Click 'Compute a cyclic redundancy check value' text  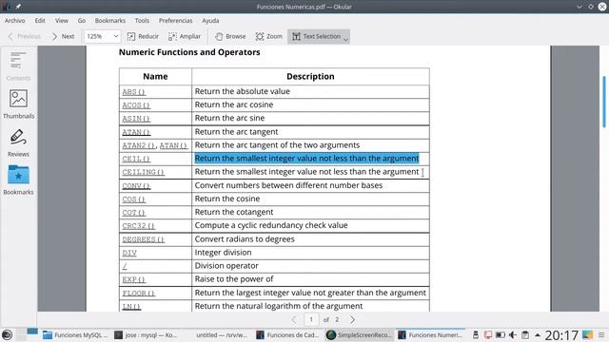pyautogui.click(x=271, y=225)
